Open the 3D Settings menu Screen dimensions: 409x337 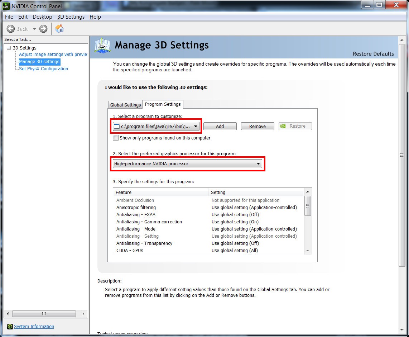71,17
